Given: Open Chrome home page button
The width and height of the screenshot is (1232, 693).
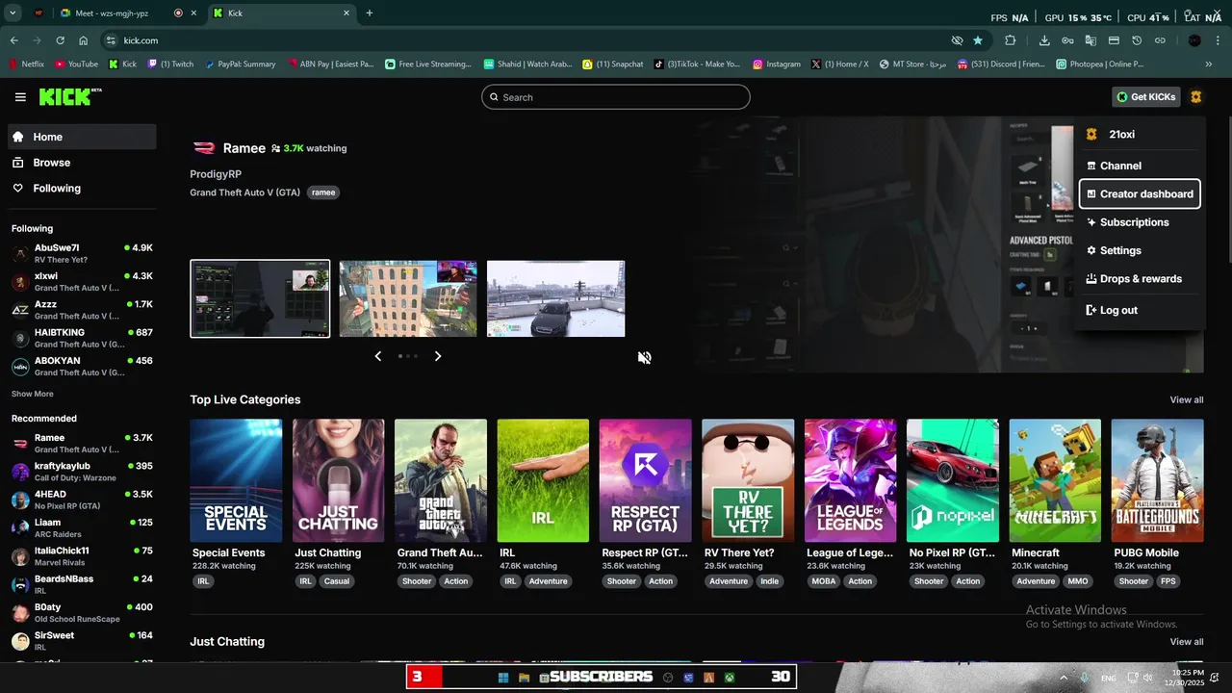Looking at the screenshot, I should pyautogui.click(x=84, y=40).
